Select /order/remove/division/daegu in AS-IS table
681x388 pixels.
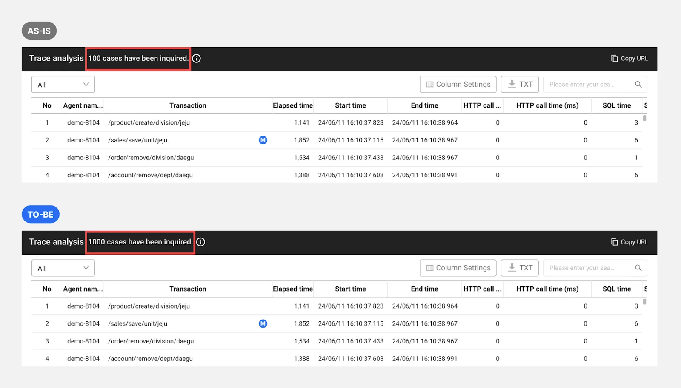[x=151, y=158]
